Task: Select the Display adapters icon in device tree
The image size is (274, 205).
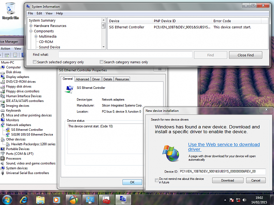Action: click(x=3, y=77)
